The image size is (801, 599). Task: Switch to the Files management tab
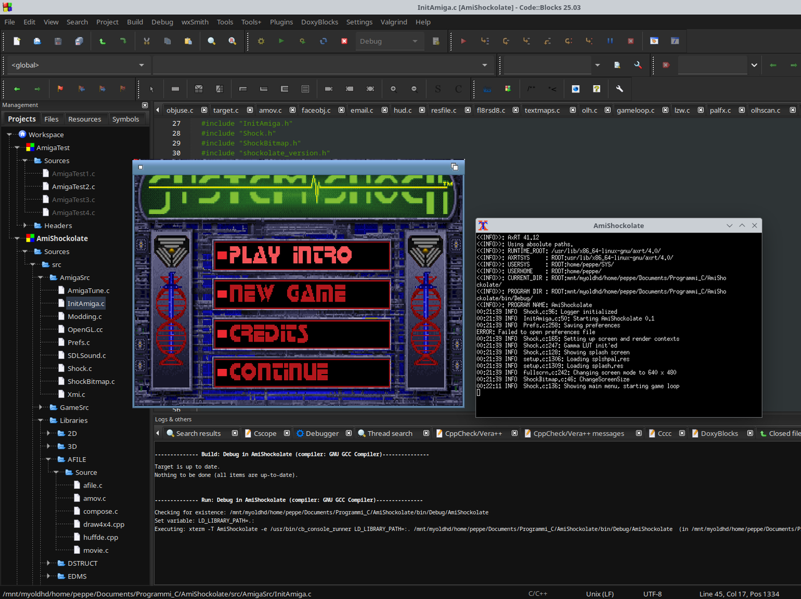tap(51, 119)
